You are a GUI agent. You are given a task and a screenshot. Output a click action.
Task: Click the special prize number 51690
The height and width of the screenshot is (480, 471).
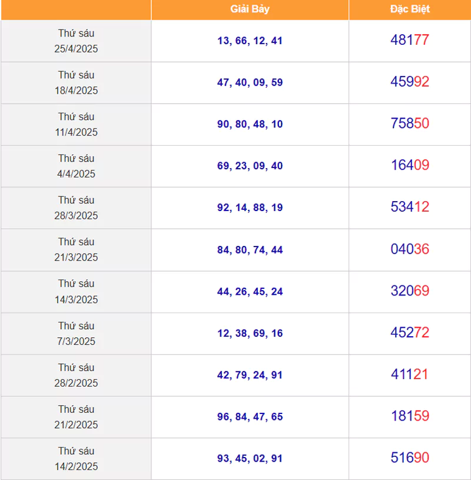click(410, 458)
